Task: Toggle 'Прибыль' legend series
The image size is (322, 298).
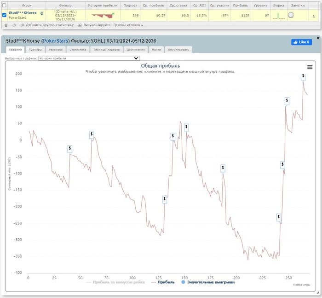Action: click(x=163, y=282)
